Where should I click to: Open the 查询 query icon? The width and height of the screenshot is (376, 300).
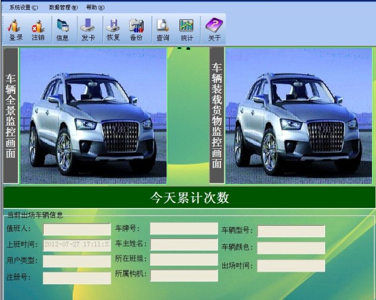click(x=163, y=30)
